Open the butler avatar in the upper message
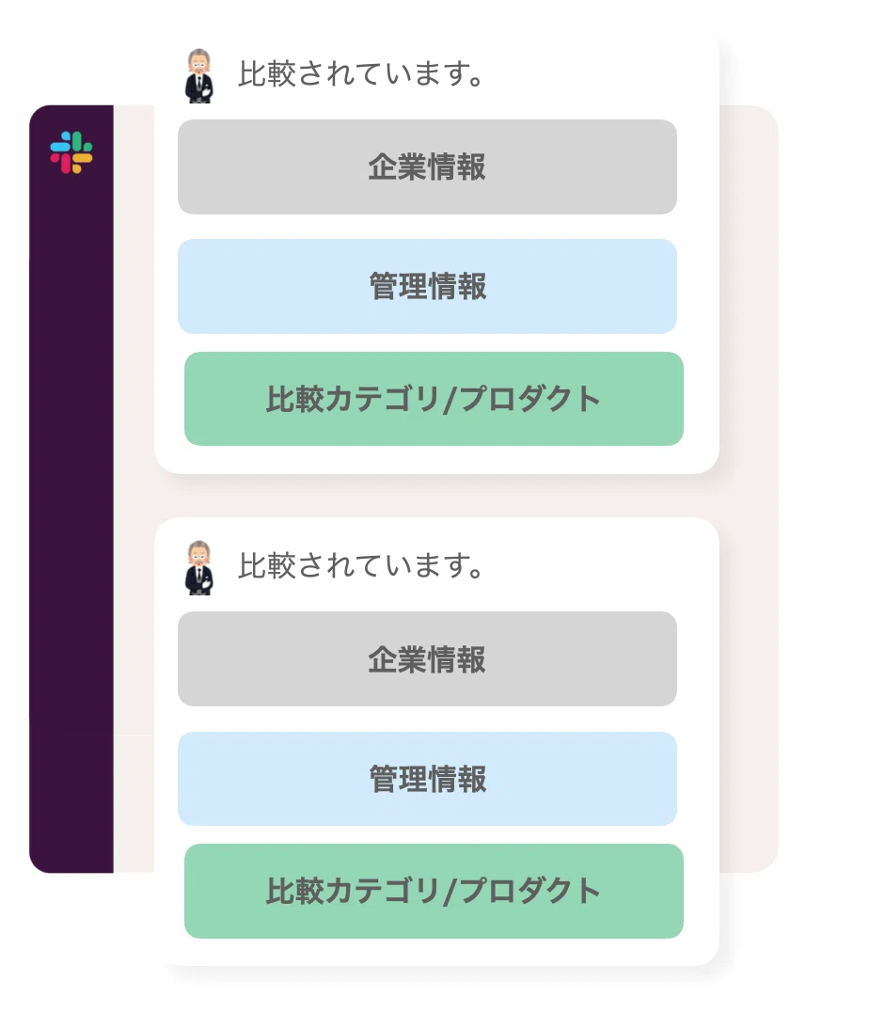Screen dimensions: 869x1029 [x=198, y=75]
